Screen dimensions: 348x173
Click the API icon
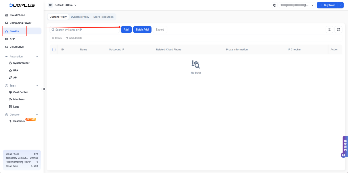[10, 78]
